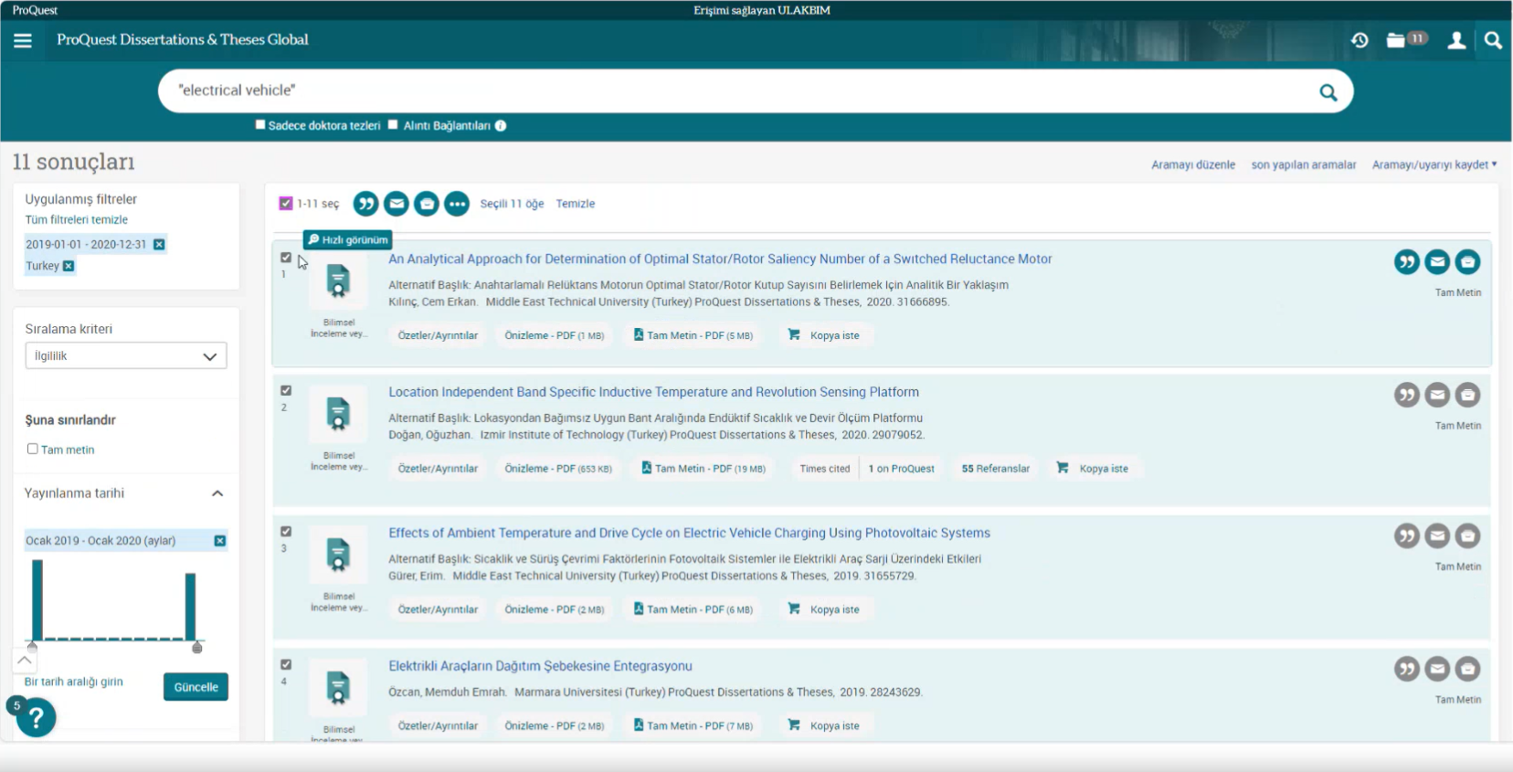1513x772 pixels.
Task: Click the 'Güncelle' button
Action: (x=196, y=687)
